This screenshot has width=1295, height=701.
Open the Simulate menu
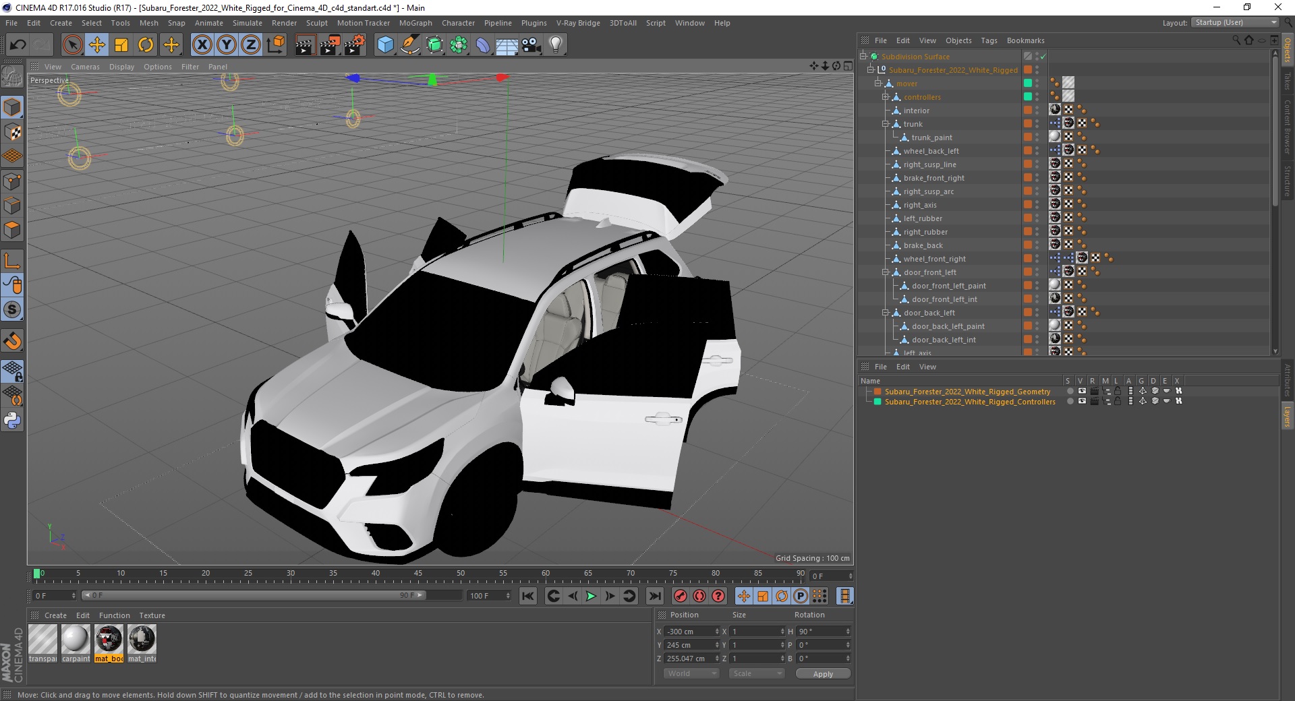click(247, 23)
